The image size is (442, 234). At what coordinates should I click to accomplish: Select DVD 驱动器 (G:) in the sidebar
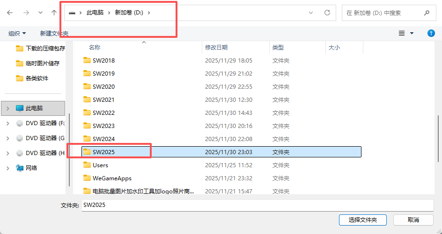[x=40, y=138]
